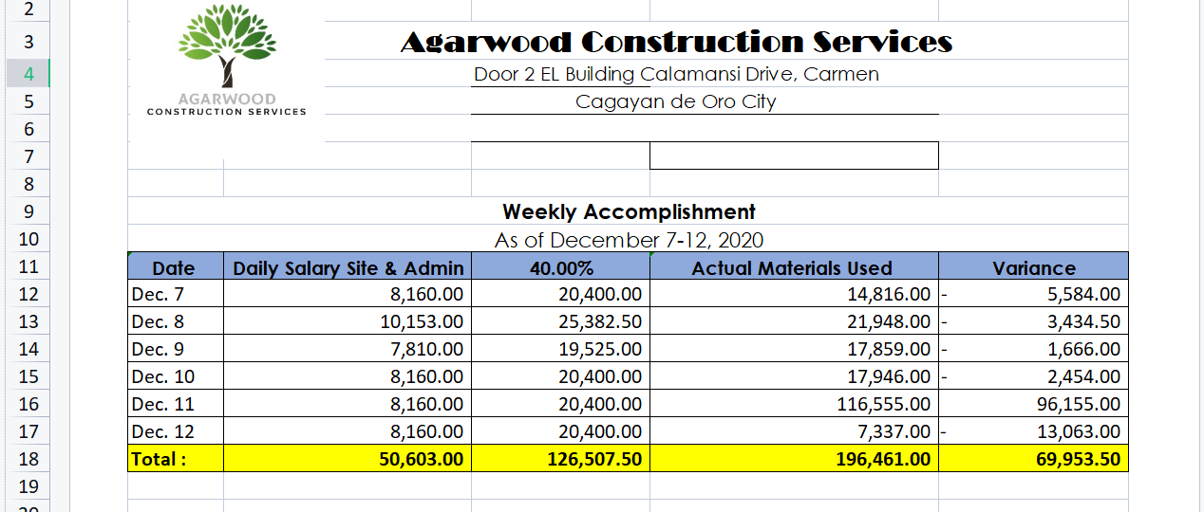This screenshot has height=512, width=1204.
Task: Select the Dec. 9 date cell
Action: click(175, 349)
